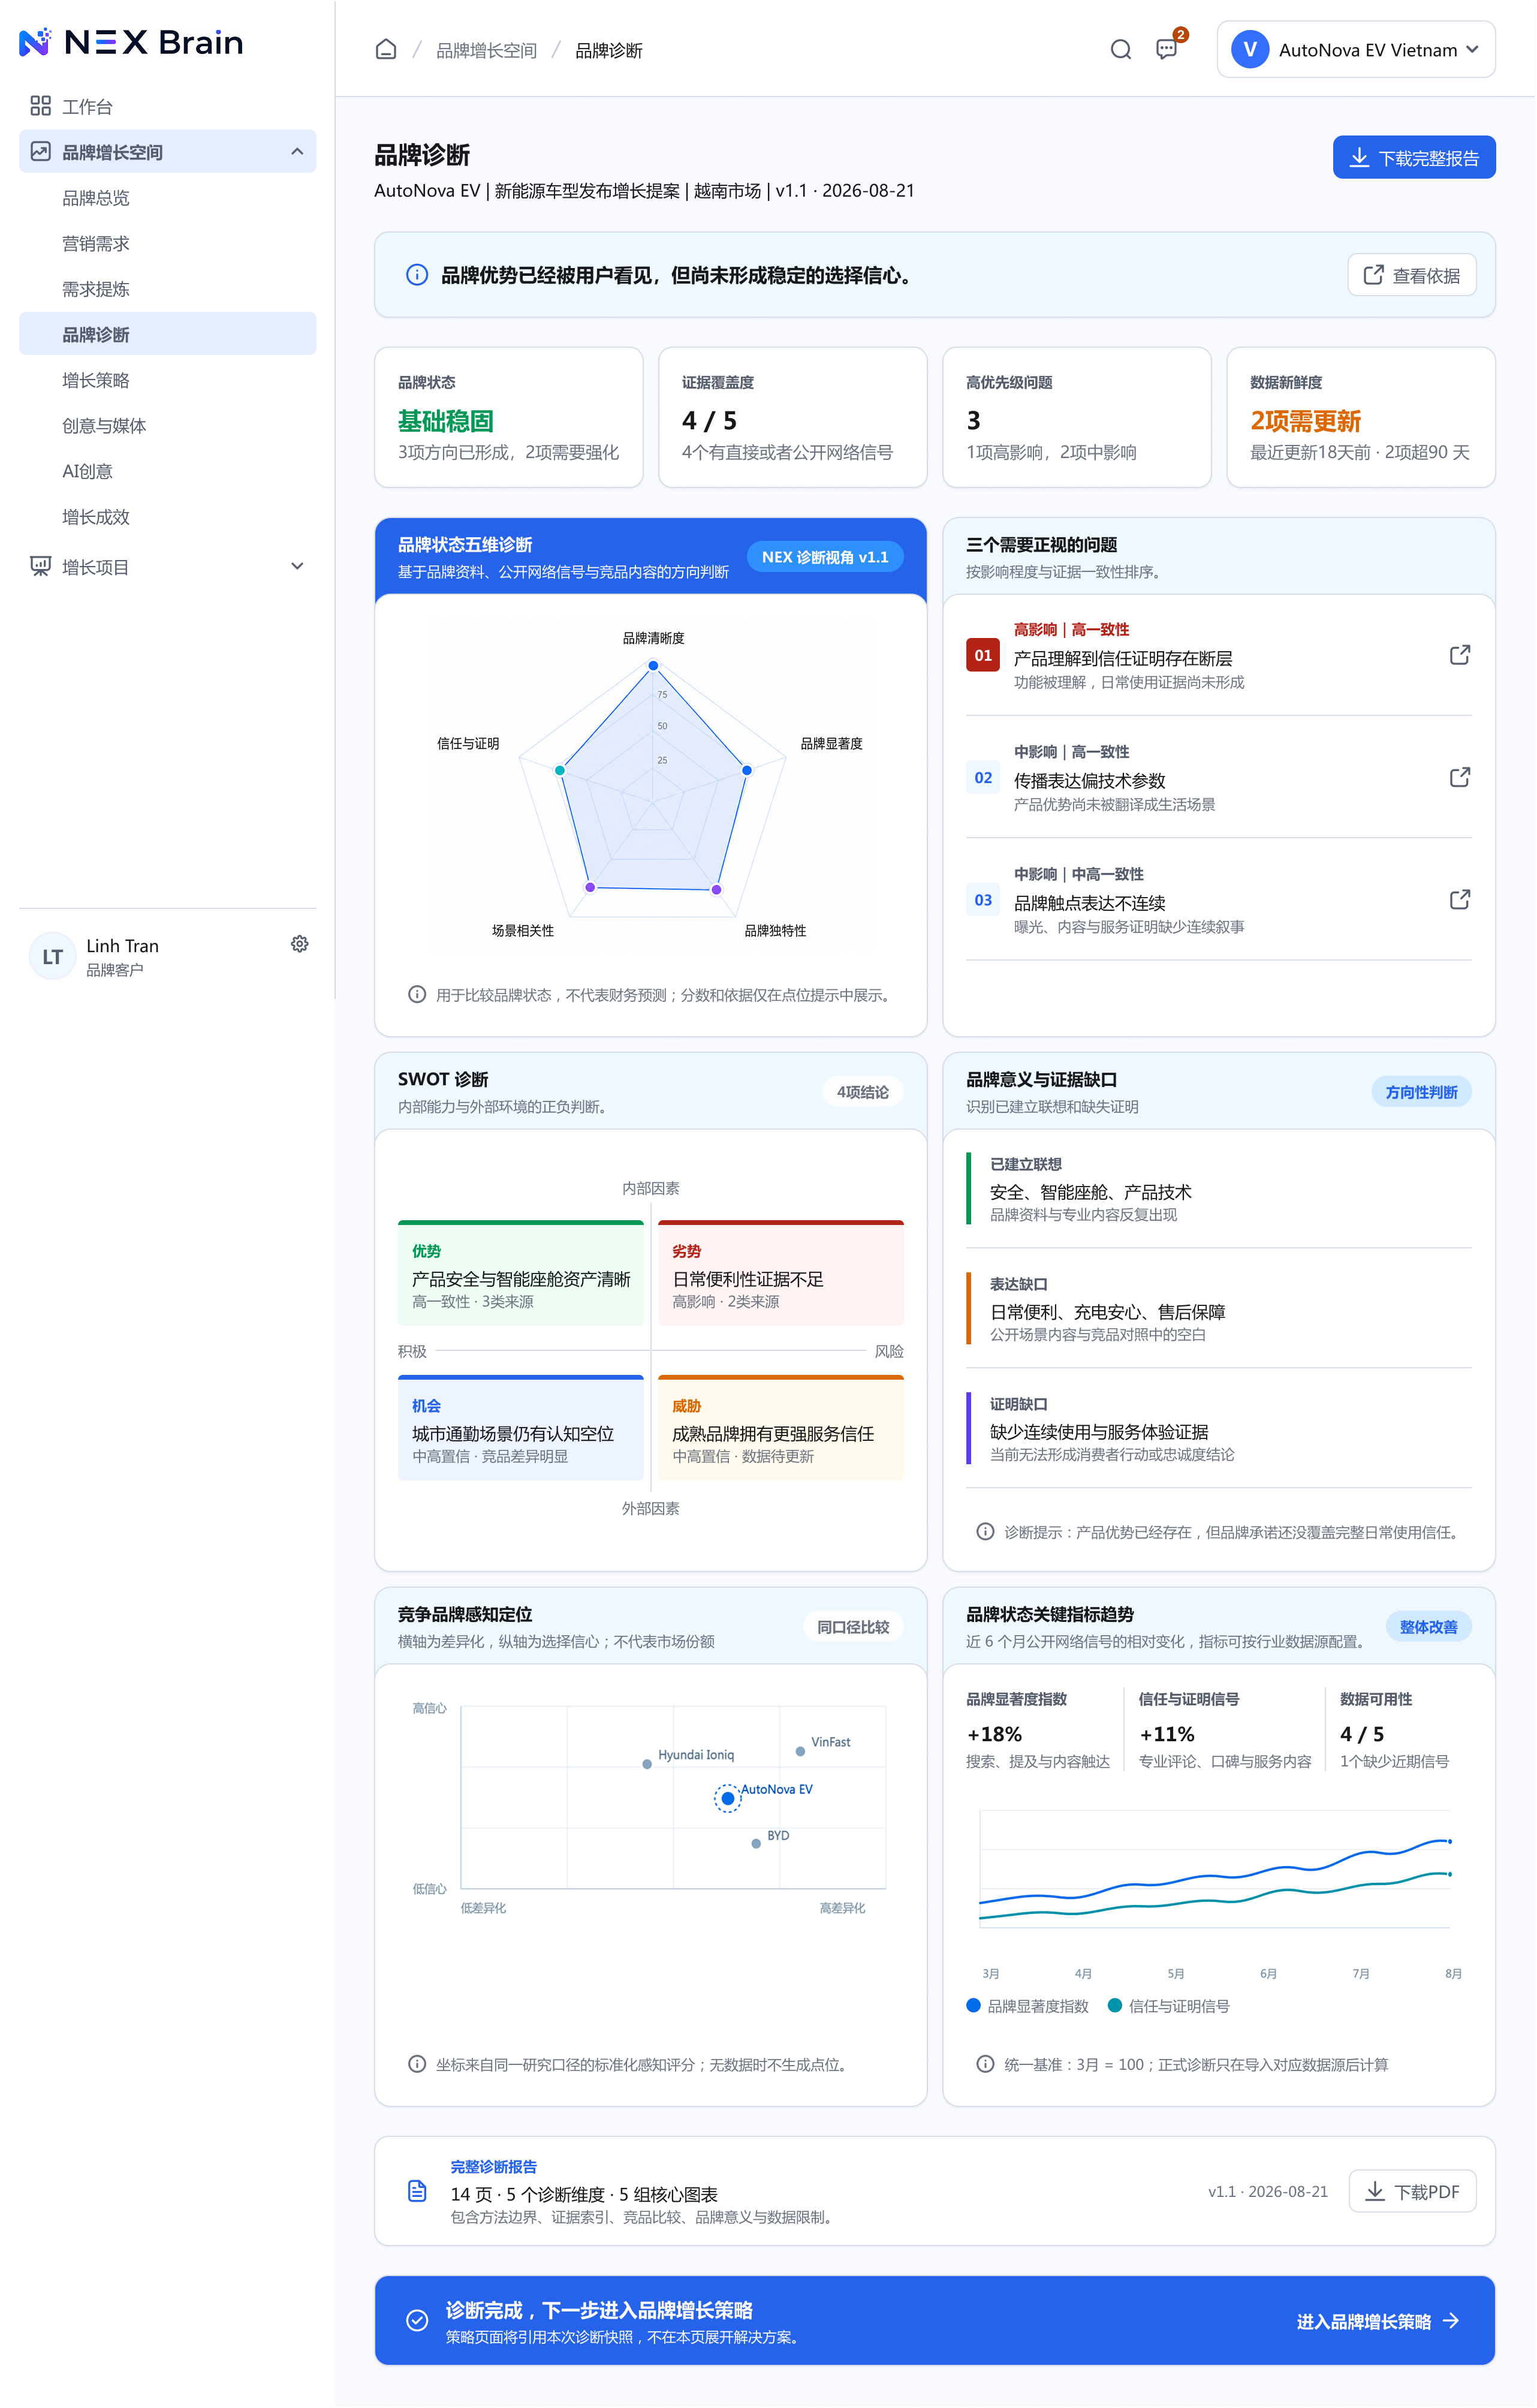The image size is (1537, 2408).
Task: Click info icon beside 统一基准 note
Action: click(985, 2064)
